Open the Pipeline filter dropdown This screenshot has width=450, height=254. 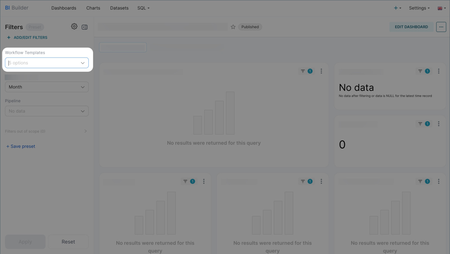pos(47,111)
